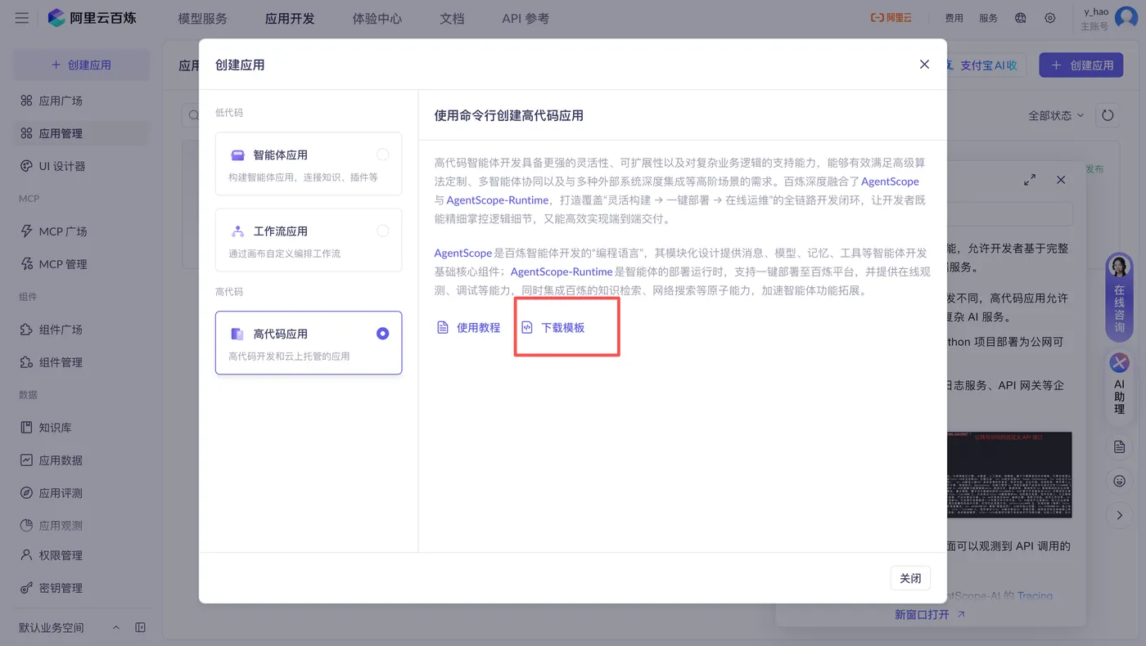Open 在线咨询 floating assistant
Image resolution: width=1146 pixels, height=646 pixels.
[x=1119, y=297]
